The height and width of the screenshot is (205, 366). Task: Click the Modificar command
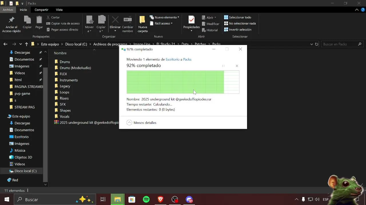coord(210,24)
